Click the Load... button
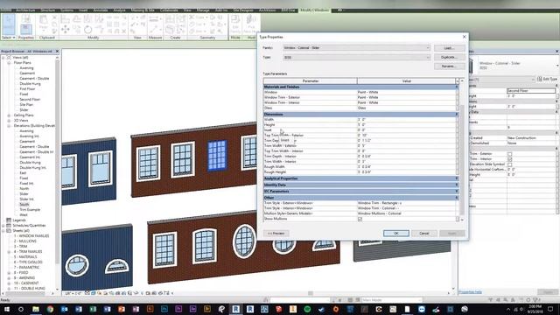Viewport: 560px width, 315px height. point(449,48)
